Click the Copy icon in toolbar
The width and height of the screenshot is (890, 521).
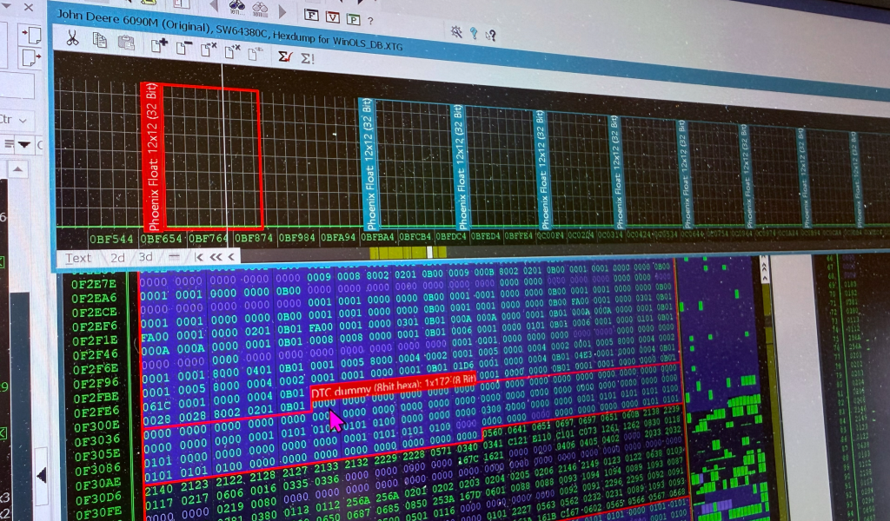(x=100, y=40)
